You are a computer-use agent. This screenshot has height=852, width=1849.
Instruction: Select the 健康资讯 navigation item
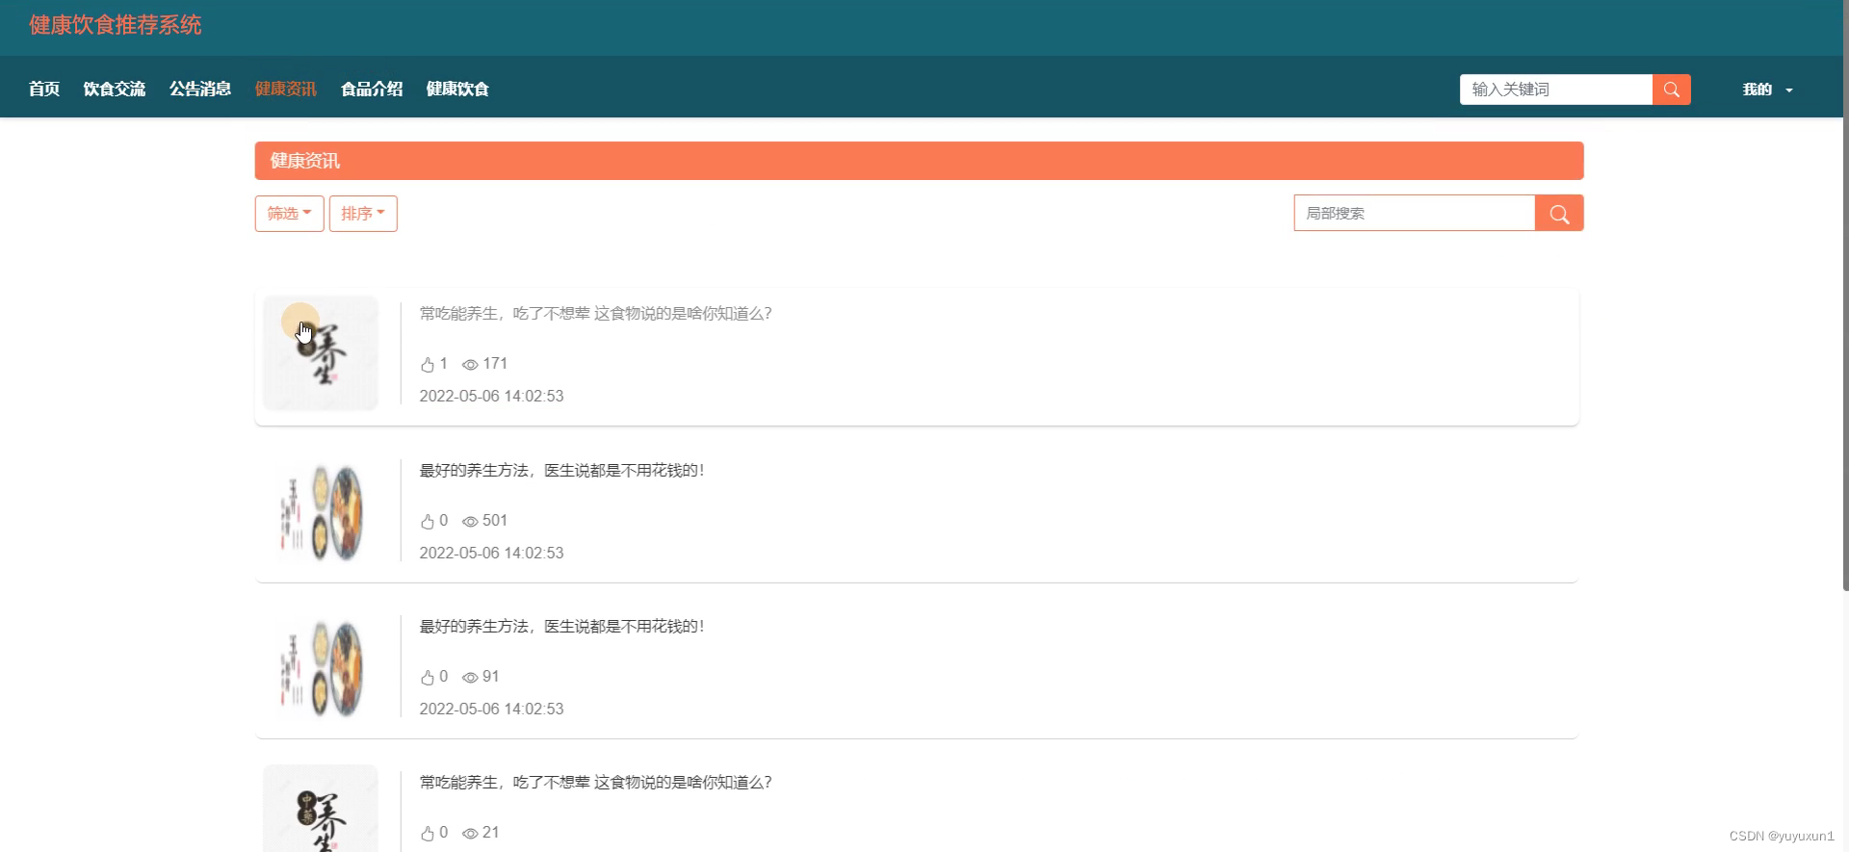coord(286,89)
